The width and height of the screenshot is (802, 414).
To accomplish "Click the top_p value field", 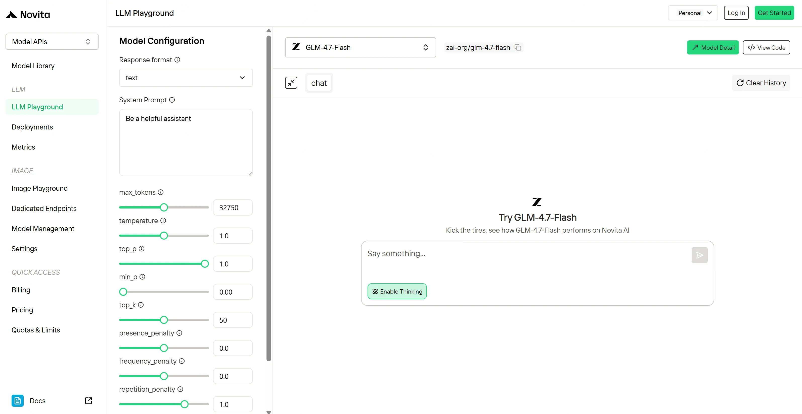I will [x=233, y=263].
